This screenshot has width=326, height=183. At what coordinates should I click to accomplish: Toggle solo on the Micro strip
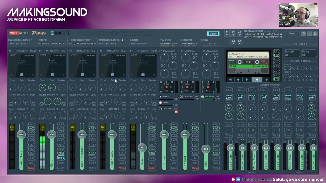(61, 163)
